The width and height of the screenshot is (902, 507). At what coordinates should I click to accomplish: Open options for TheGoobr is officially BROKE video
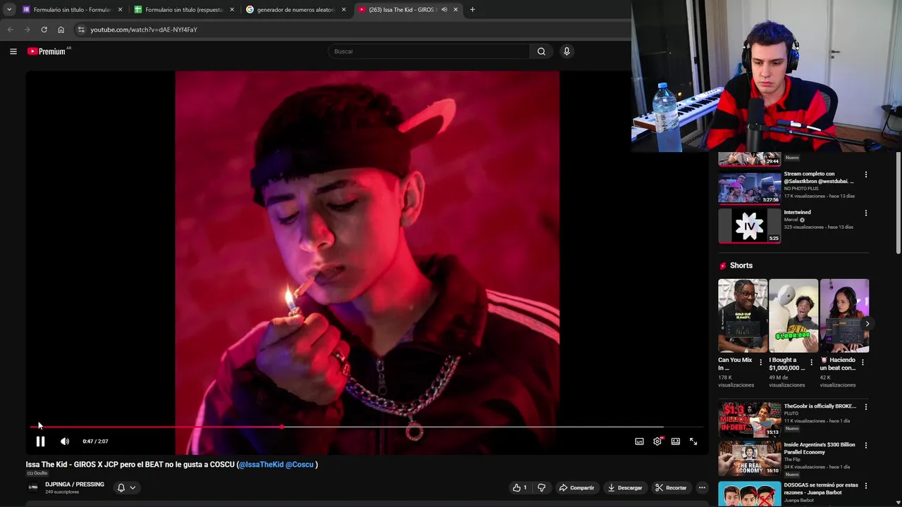pyautogui.click(x=866, y=407)
